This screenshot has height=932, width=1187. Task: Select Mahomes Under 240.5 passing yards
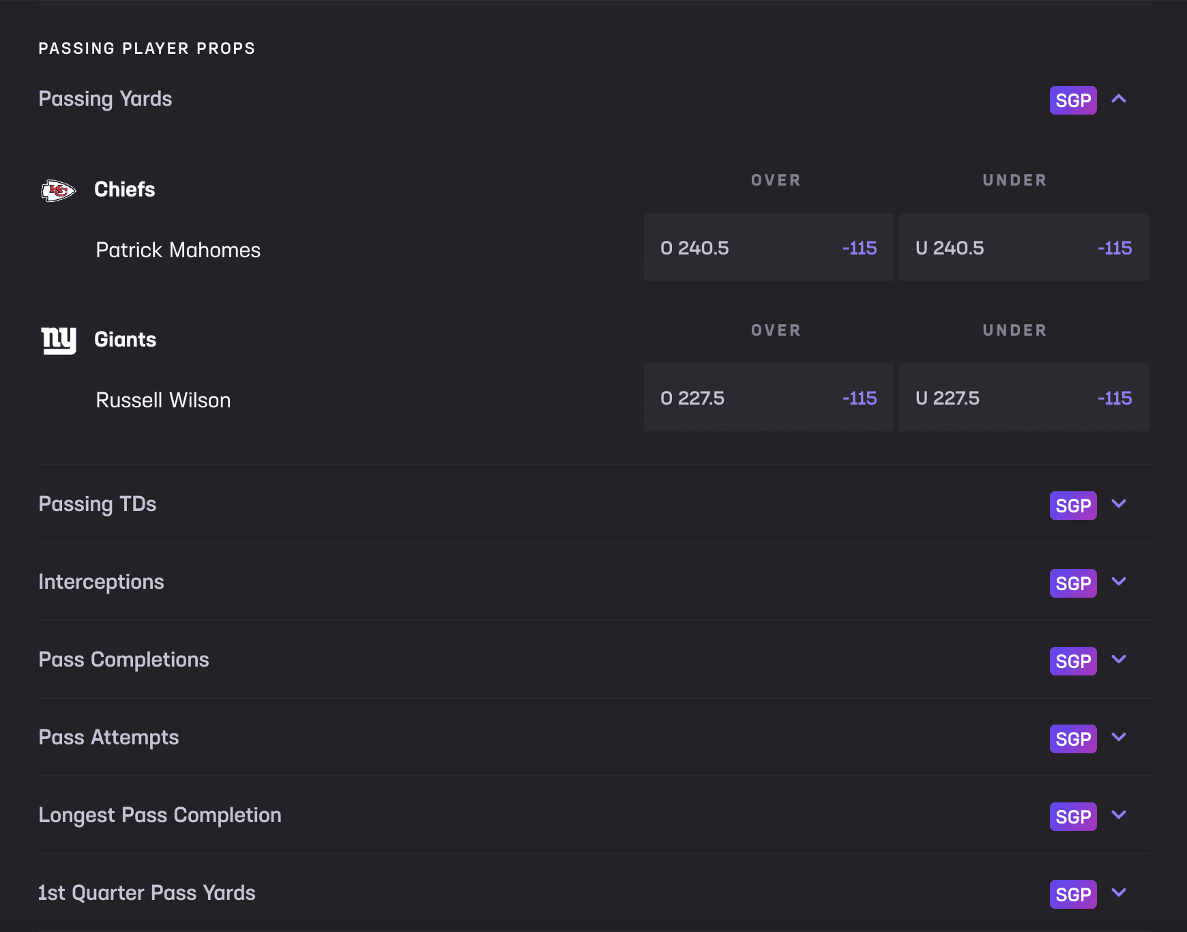pyautogui.click(x=1023, y=248)
